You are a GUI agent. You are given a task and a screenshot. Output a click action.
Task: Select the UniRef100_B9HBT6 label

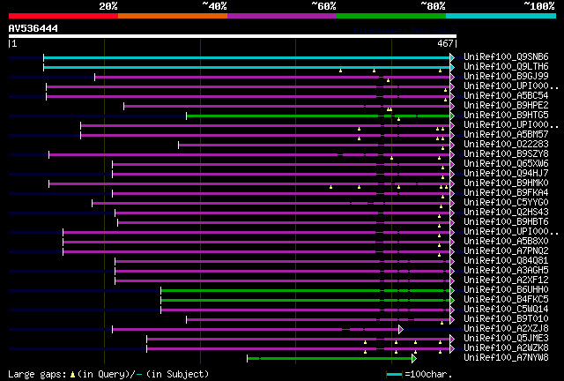506,222
